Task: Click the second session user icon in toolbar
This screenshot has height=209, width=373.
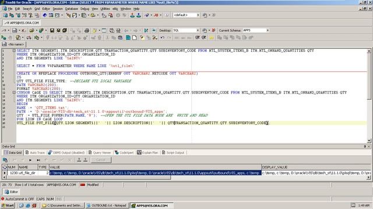Action: coord(139,15)
